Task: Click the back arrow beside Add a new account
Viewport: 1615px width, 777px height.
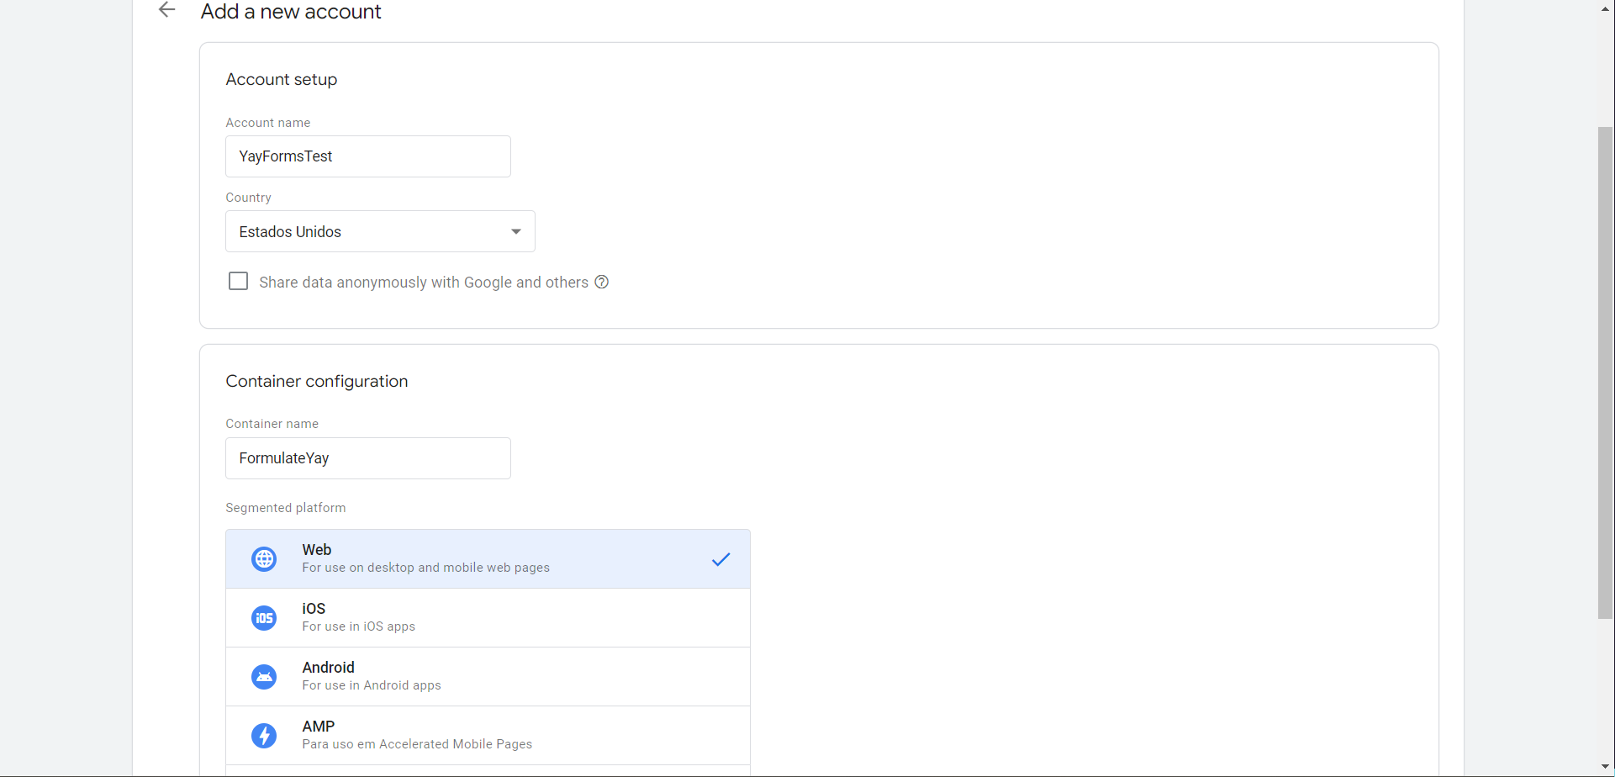Action: (166, 10)
